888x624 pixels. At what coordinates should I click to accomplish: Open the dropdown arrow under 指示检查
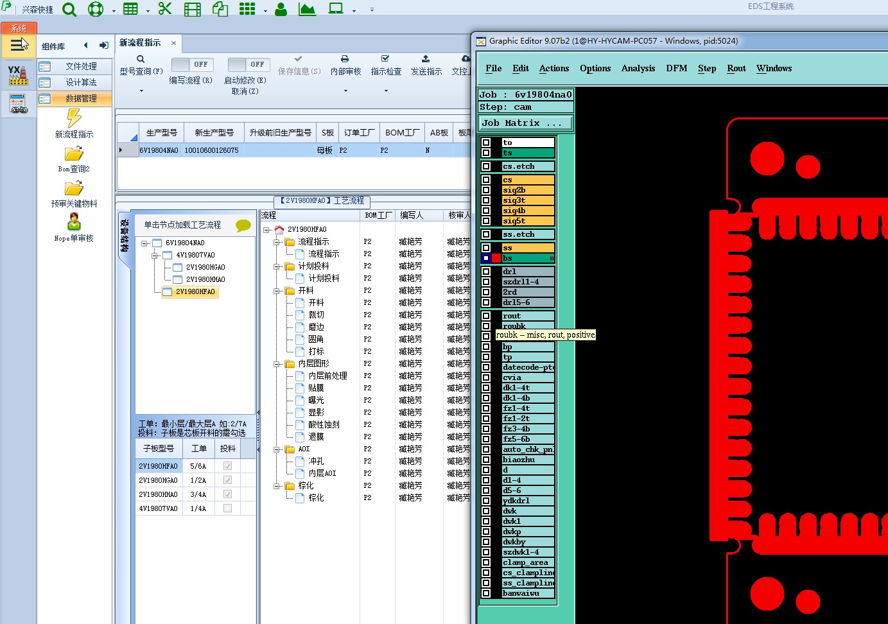[386, 91]
